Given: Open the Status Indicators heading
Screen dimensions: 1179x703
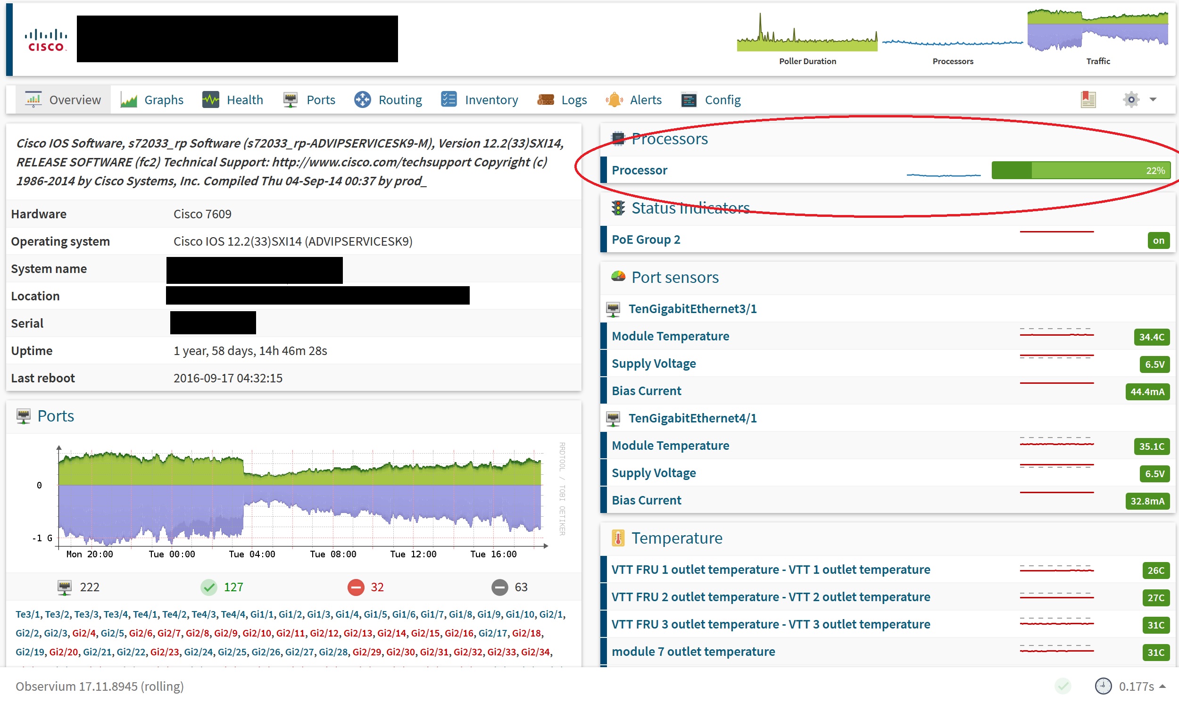Looking at the screenshot, I should pyautogui.click(x=690, y=208).
